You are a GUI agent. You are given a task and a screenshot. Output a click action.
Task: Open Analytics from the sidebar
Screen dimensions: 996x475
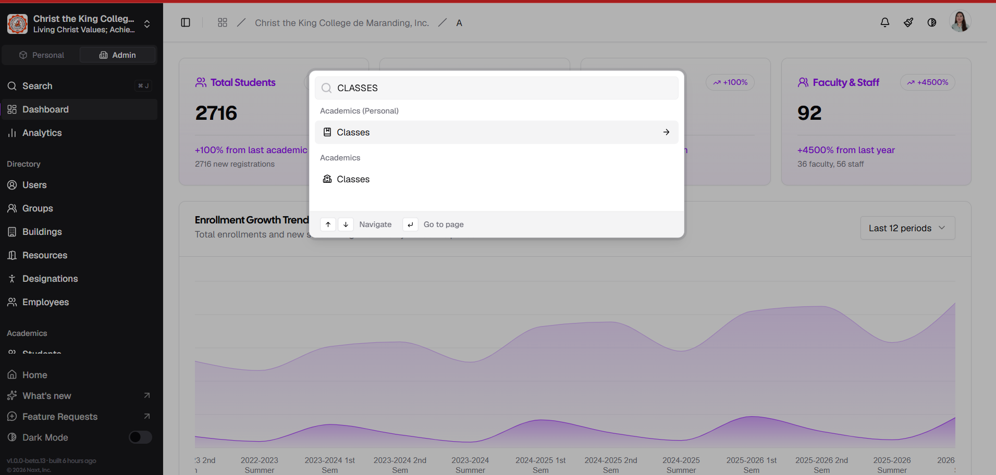pos(79,133)
